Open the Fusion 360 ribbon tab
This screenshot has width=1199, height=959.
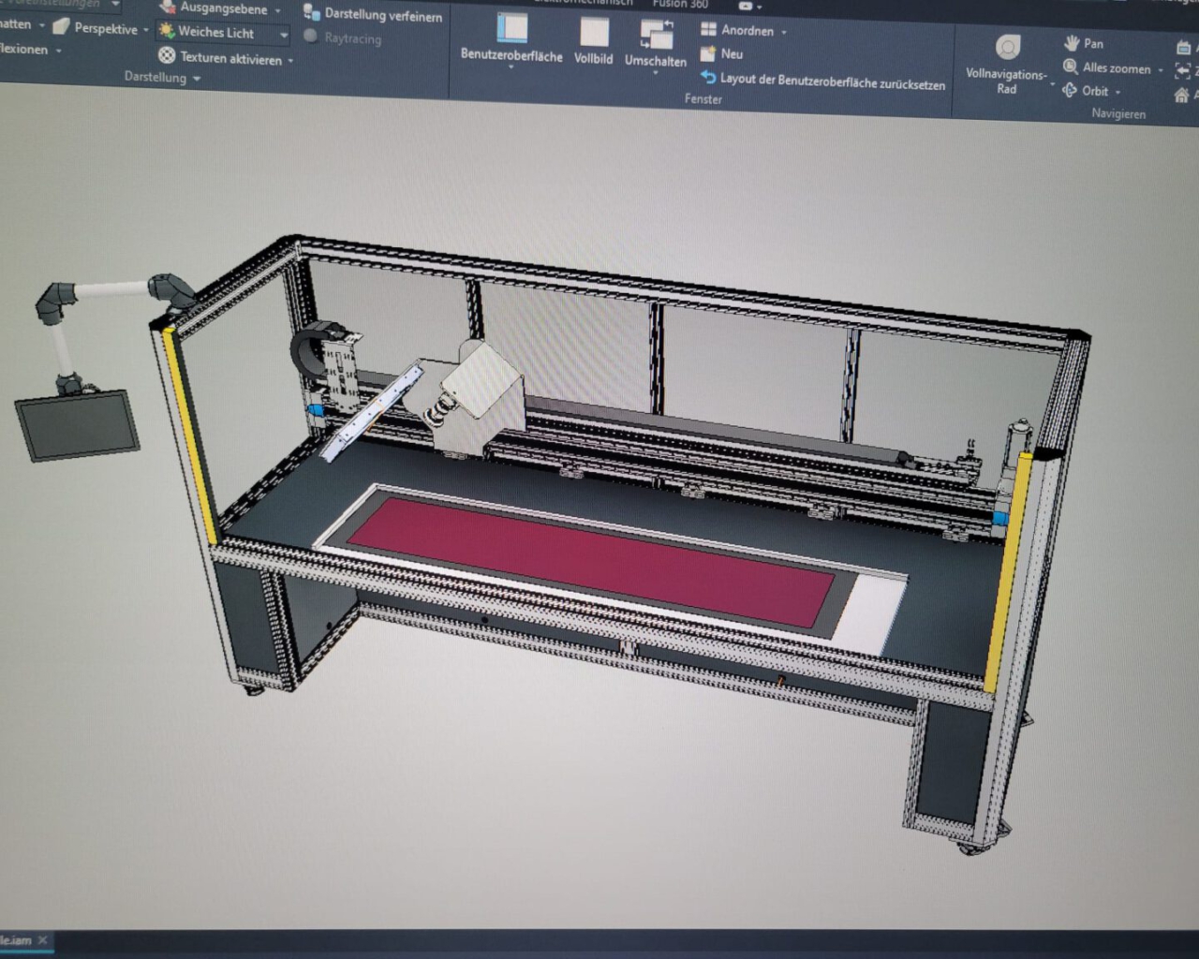tap(680, 4)
